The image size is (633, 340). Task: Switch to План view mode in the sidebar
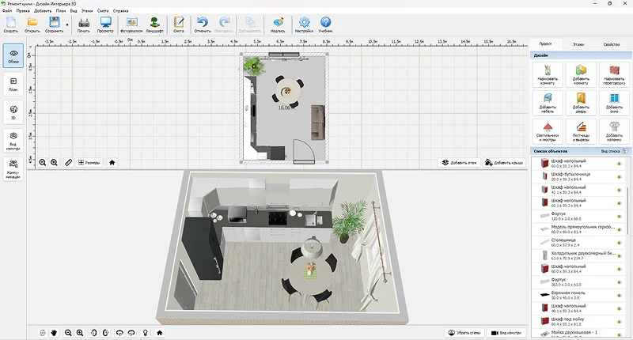(x=13, y=85)
